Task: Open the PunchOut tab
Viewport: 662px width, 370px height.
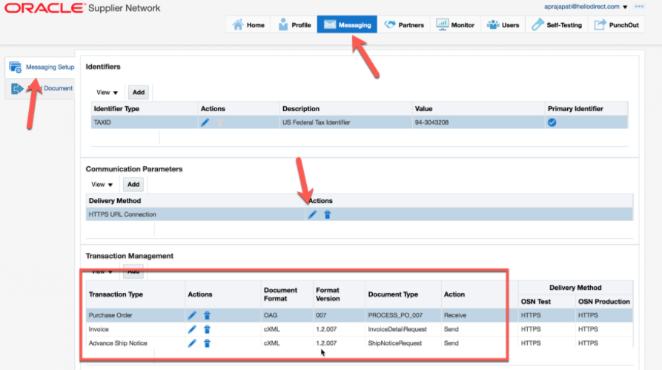Action: point(616,25)
